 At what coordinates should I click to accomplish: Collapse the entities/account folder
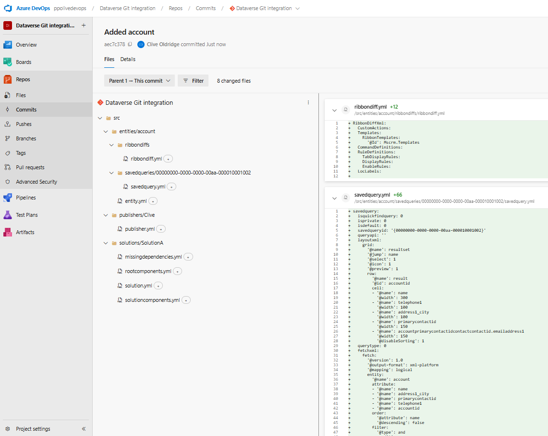[106, 132]
